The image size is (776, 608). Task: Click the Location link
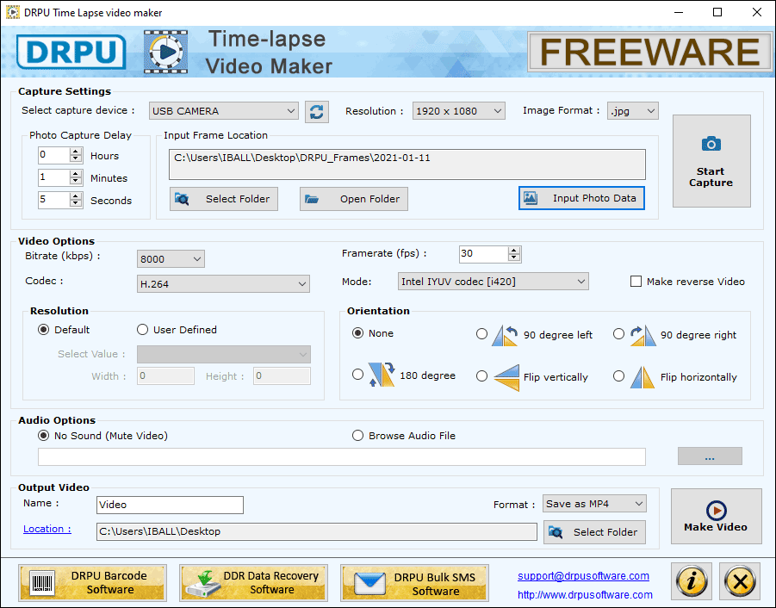[47, 529]
